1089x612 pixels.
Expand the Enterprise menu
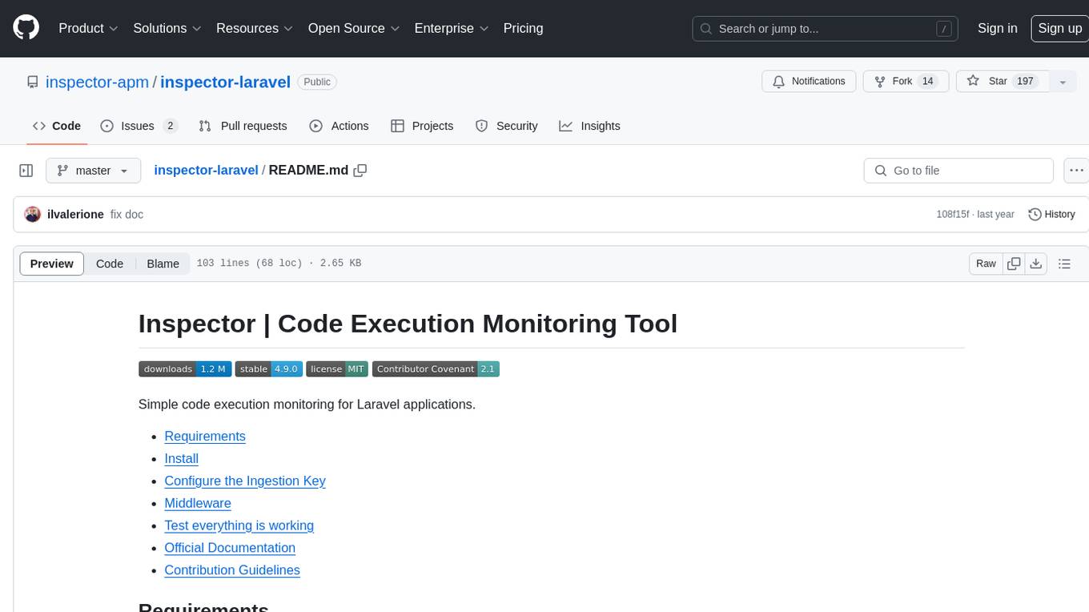pyautogui.click(x=452, y=28)
